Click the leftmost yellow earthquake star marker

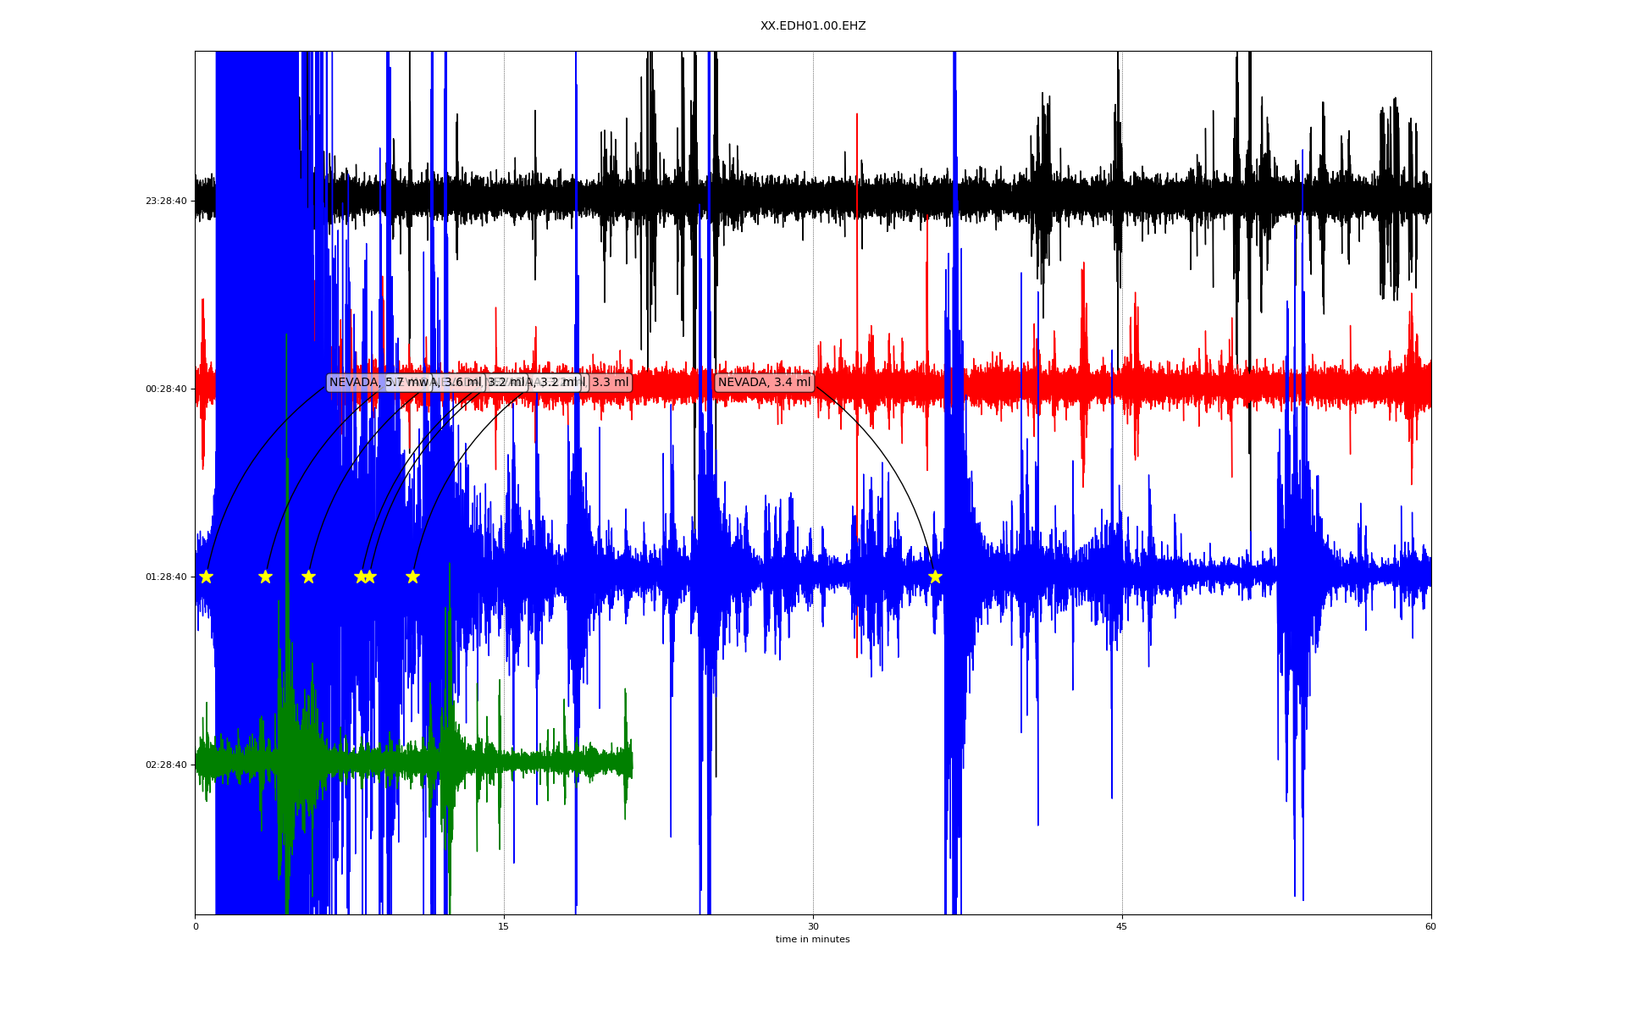click(x=206, y=577)
